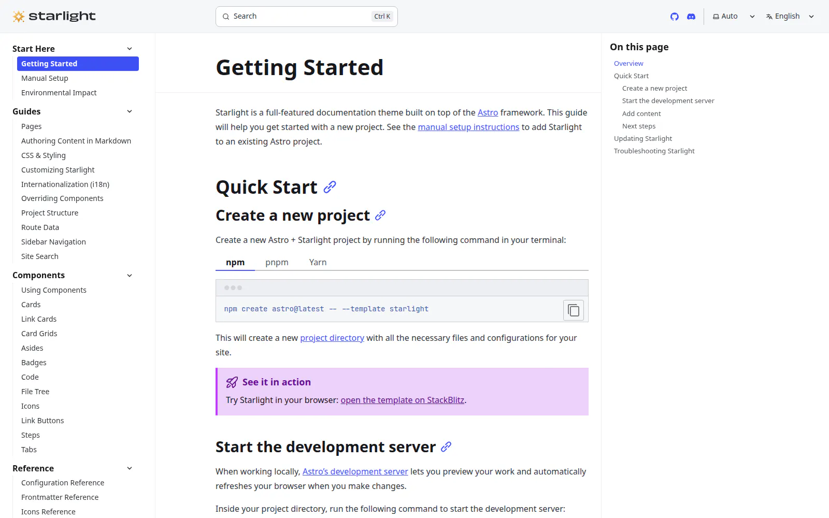Screen dimensions: 829x518
Task: Open the GitHub repository icon link
Action: click(674, 17)
